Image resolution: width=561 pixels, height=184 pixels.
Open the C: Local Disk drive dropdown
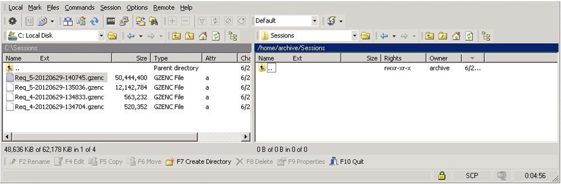pyautogui.click(x=56, y=36)
